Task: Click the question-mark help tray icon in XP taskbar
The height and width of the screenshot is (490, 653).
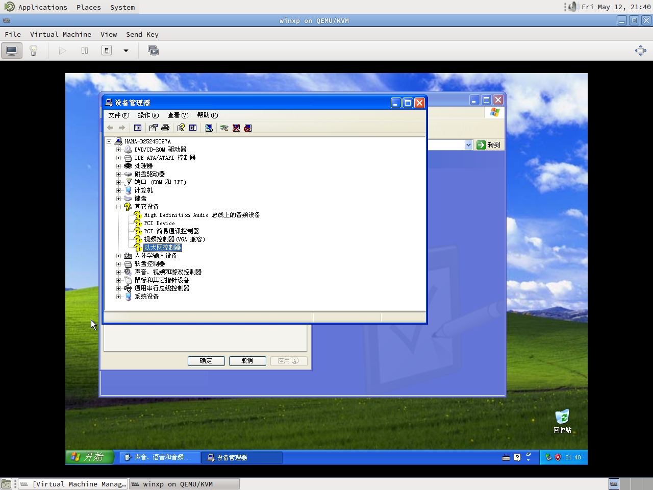Action: point(517,457)
